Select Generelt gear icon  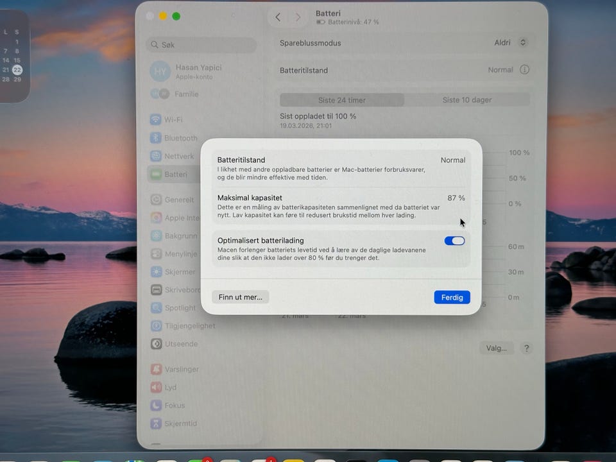(x=156, y=200)
